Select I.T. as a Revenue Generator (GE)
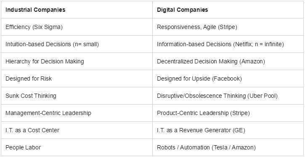 point(228,130)
